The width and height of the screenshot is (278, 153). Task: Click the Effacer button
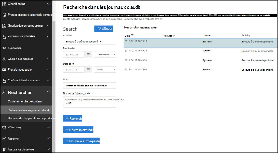[104, 29]
